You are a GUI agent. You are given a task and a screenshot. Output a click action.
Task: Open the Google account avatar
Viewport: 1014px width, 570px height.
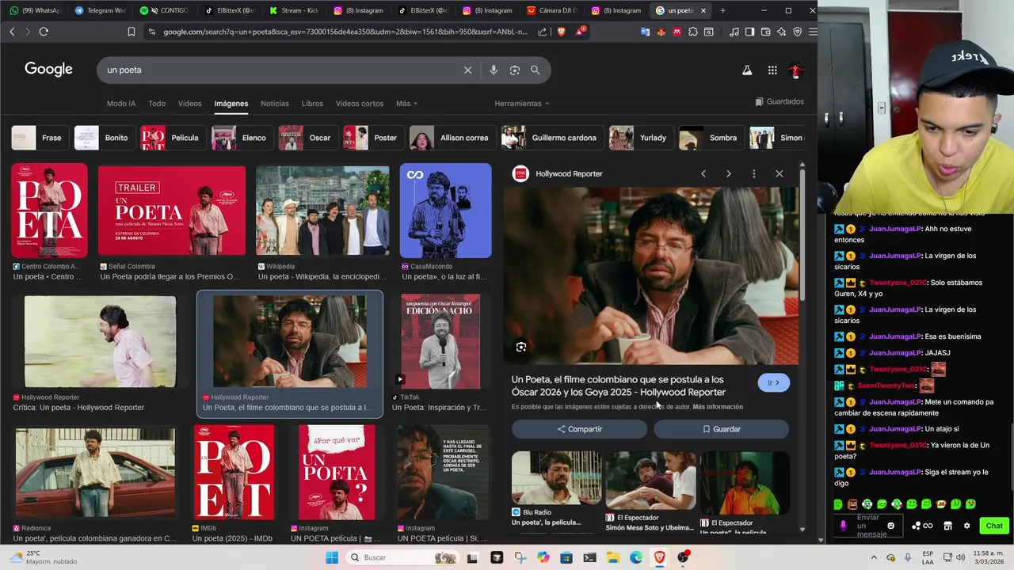tap(796, 70)
